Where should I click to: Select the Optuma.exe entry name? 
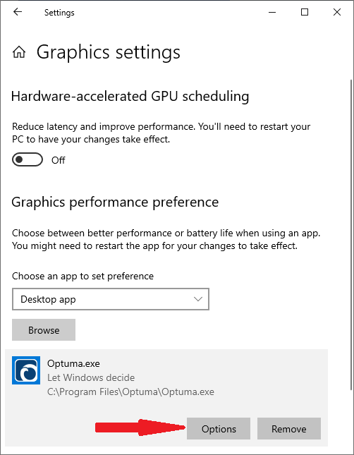pos(73,363)
